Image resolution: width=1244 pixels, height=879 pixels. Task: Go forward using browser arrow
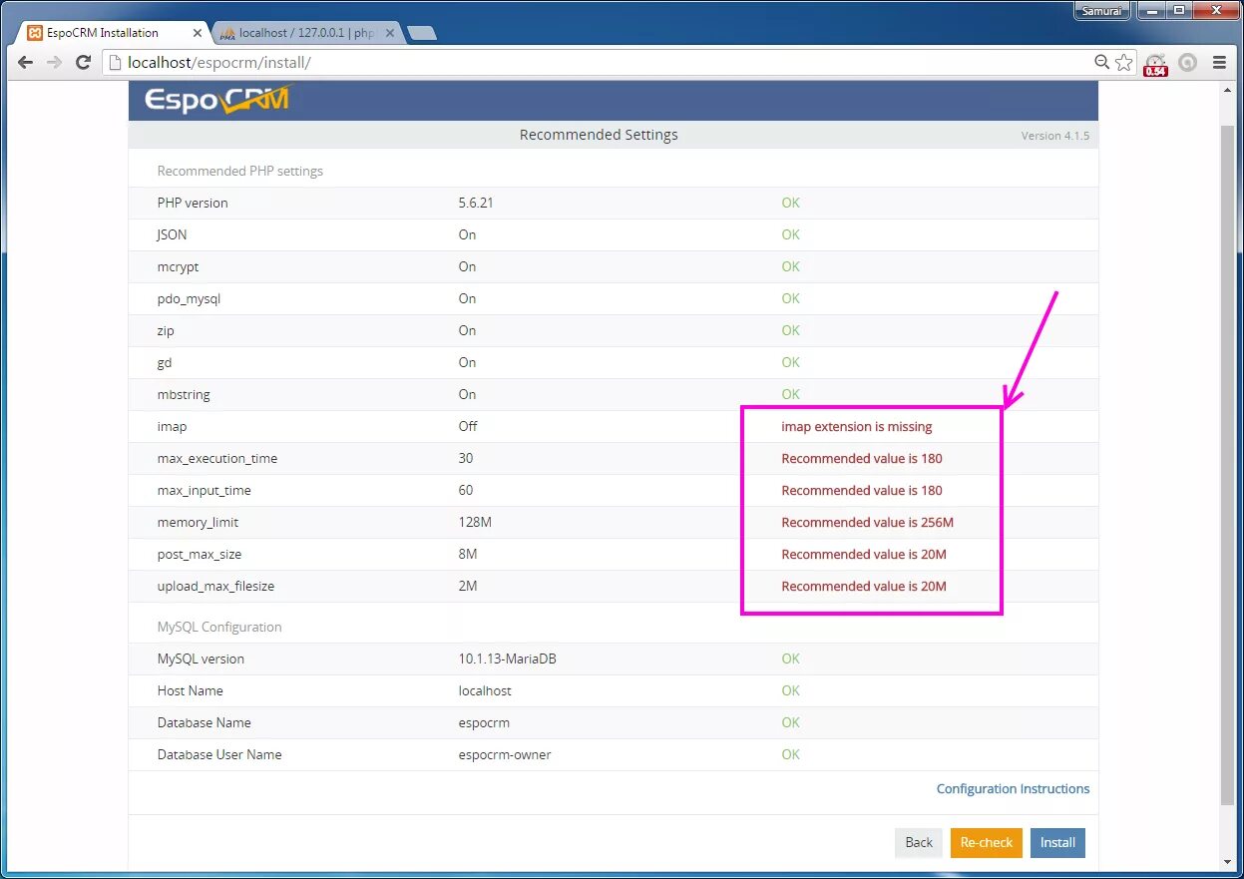pos(55,62)
